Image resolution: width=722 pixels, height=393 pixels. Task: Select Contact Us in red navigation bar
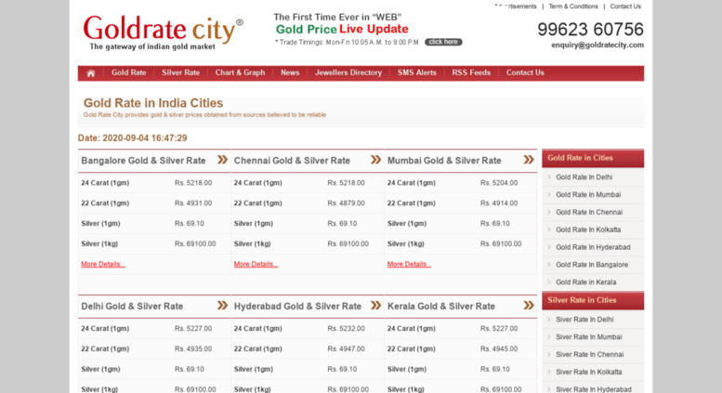point(525,72)
